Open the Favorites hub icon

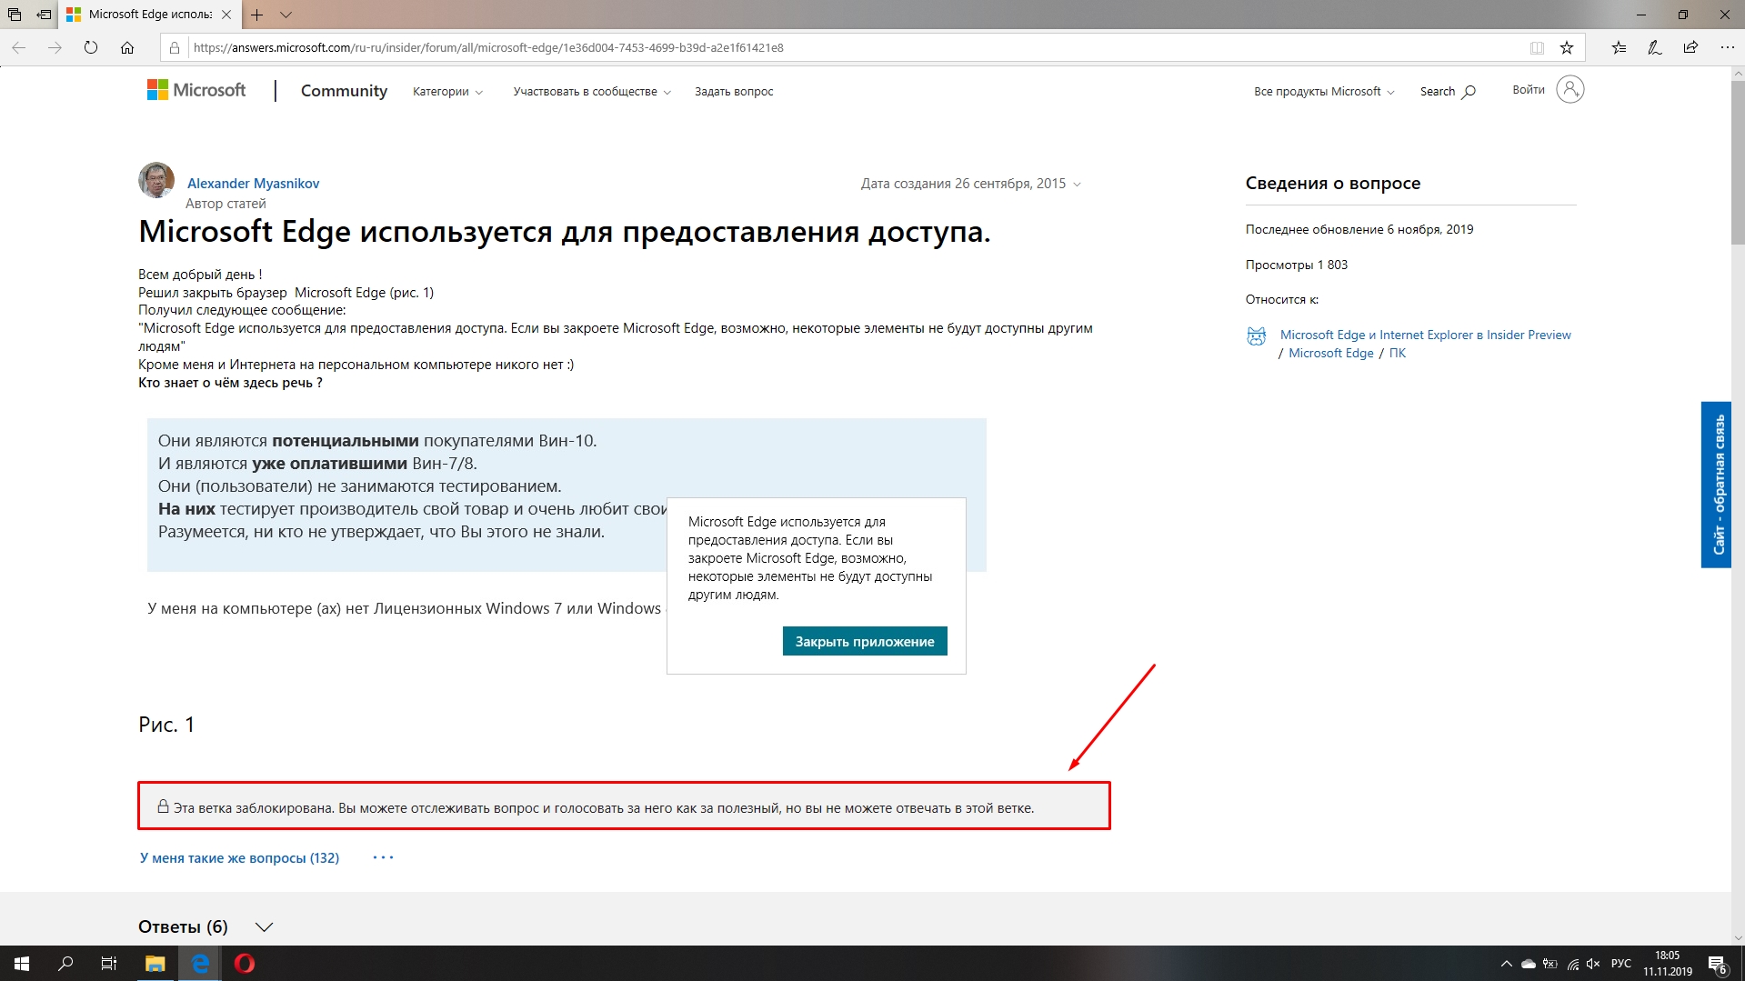tap(1619, 47)
